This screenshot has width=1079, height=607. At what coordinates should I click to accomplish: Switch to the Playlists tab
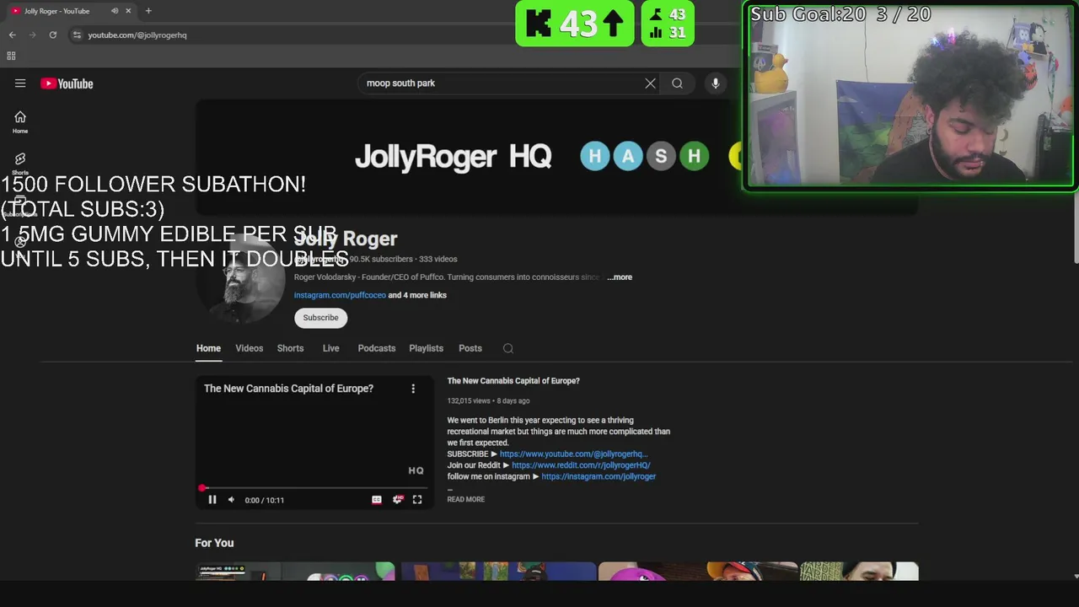426,348
